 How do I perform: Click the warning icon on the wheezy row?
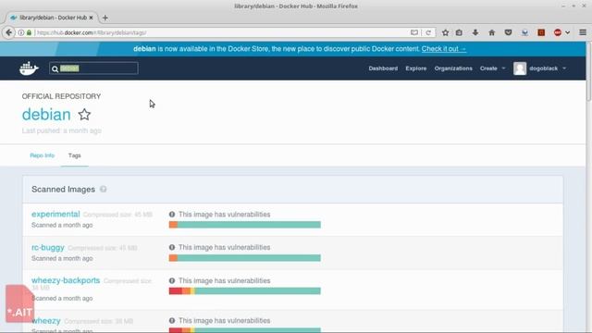coord(172,321)
